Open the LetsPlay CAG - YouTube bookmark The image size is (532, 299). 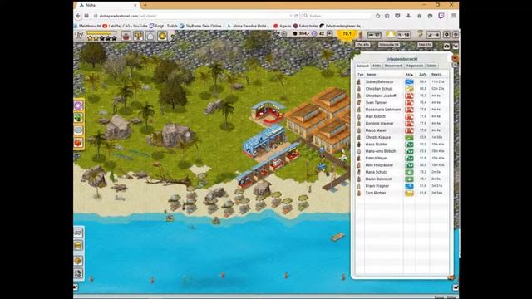coord(125,26)
